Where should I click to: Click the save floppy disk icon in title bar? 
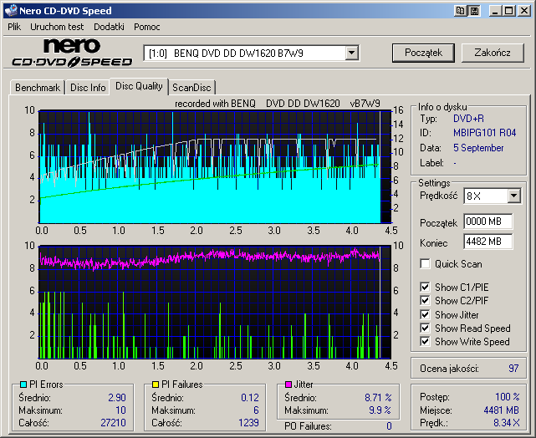click(x=474, y=11)
